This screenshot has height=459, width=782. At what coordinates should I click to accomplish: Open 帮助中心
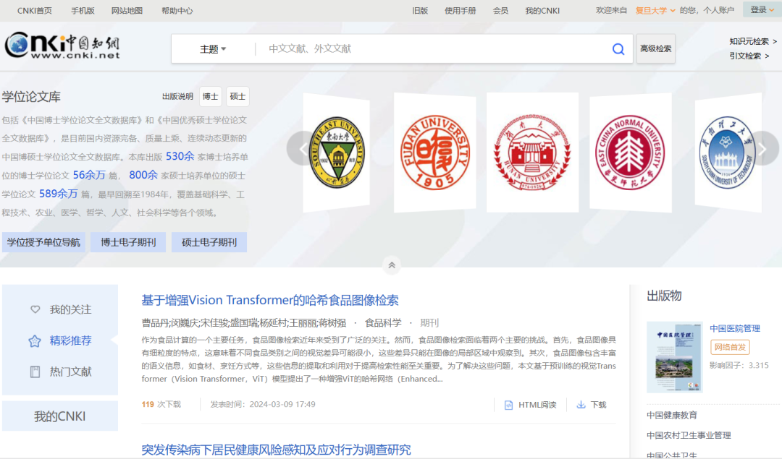click(x=177, y=10)
